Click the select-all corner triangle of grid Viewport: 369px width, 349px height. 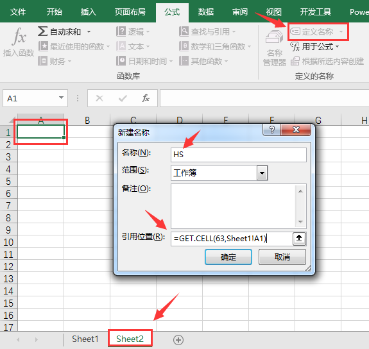coord(12,120)
